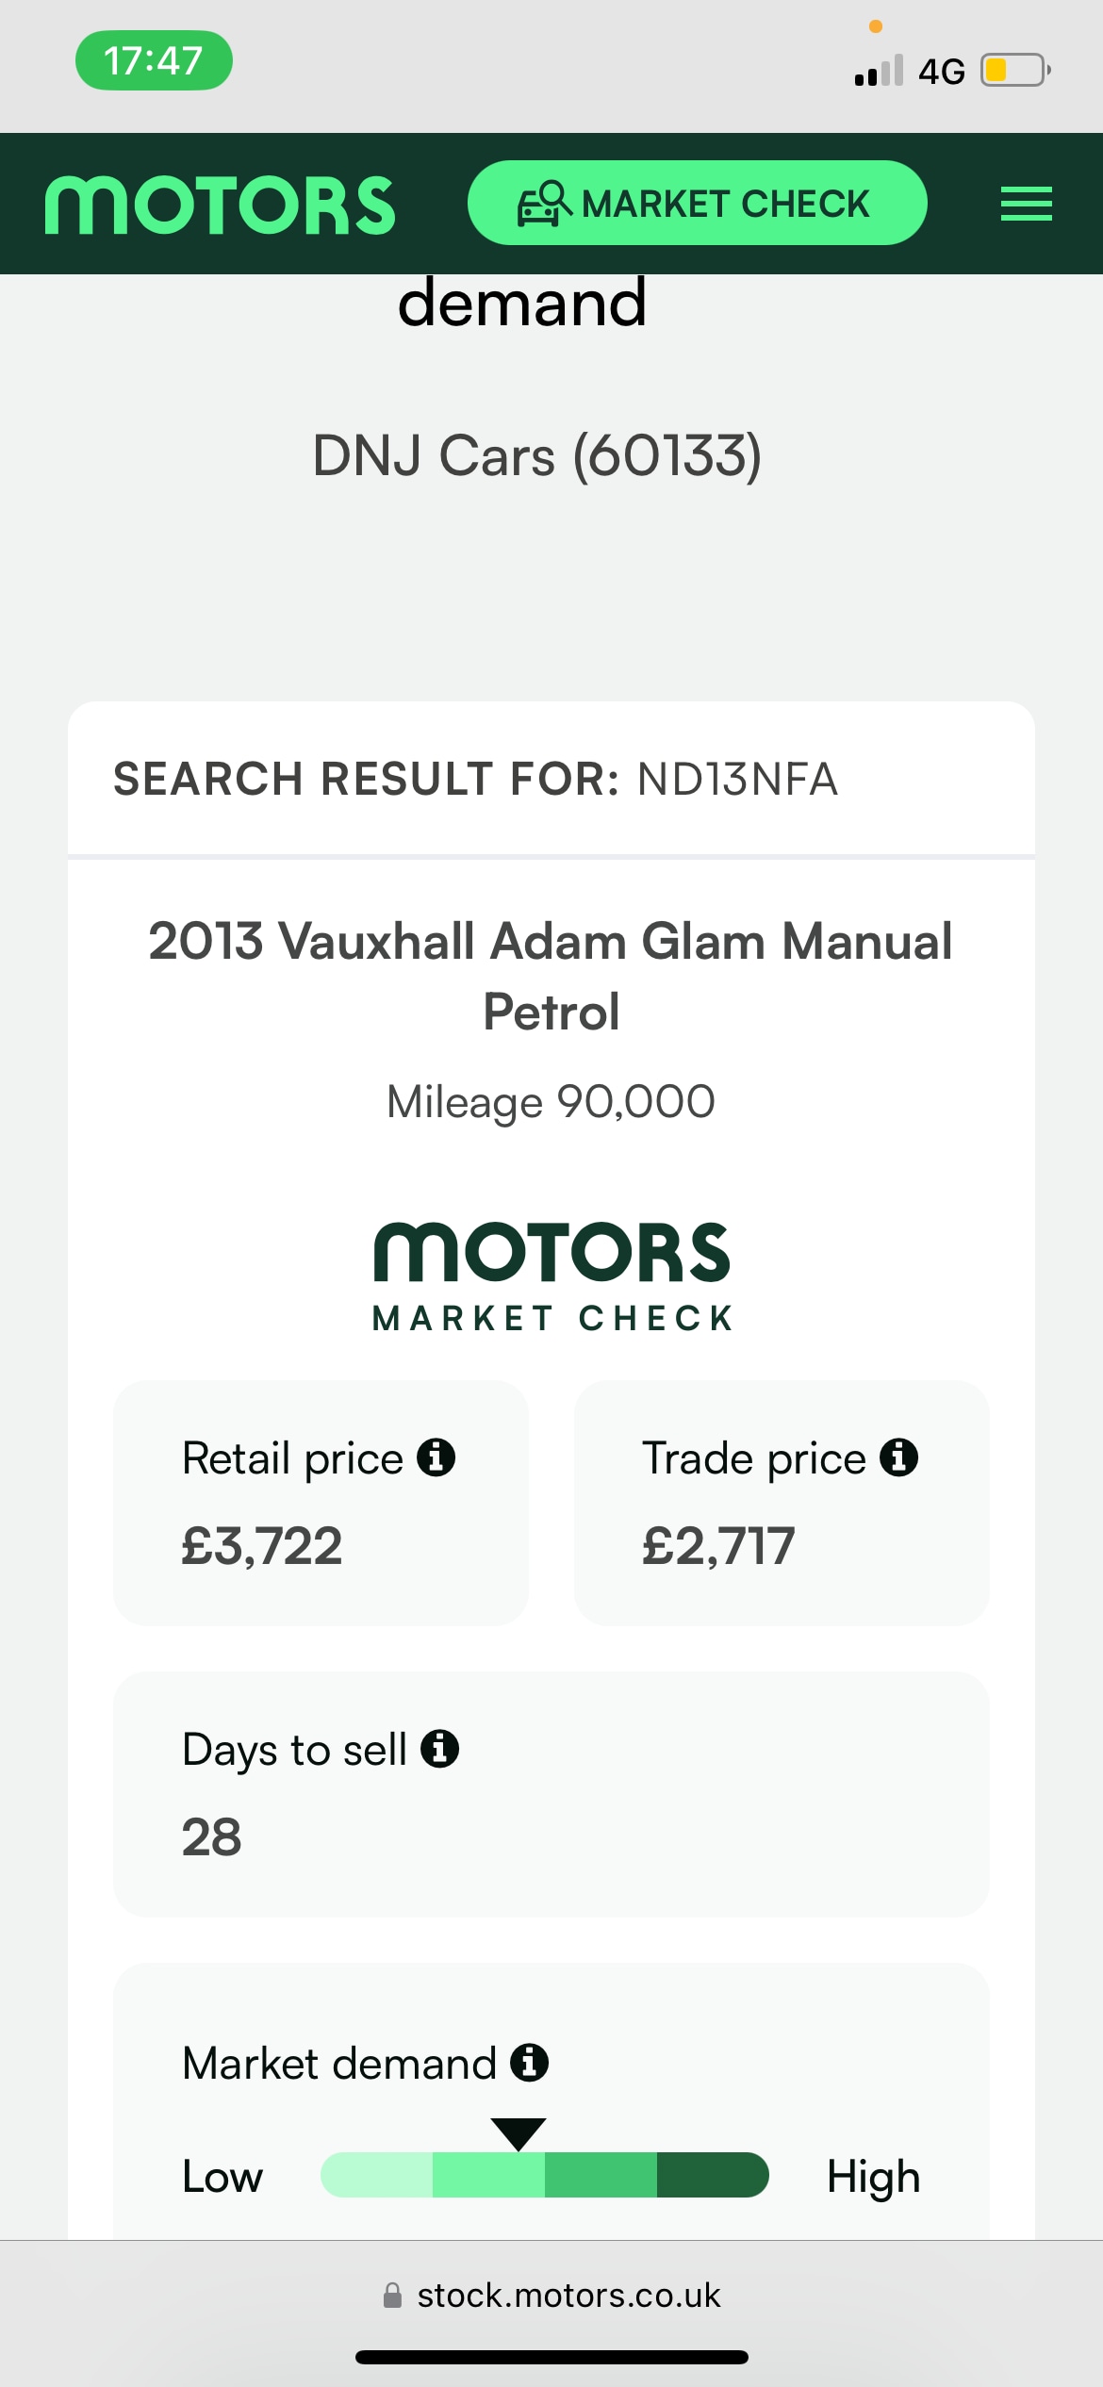Tap the Retail price £3,722 card
This screenshot has width=1103, height=2387.
[x=321, y=1503]
